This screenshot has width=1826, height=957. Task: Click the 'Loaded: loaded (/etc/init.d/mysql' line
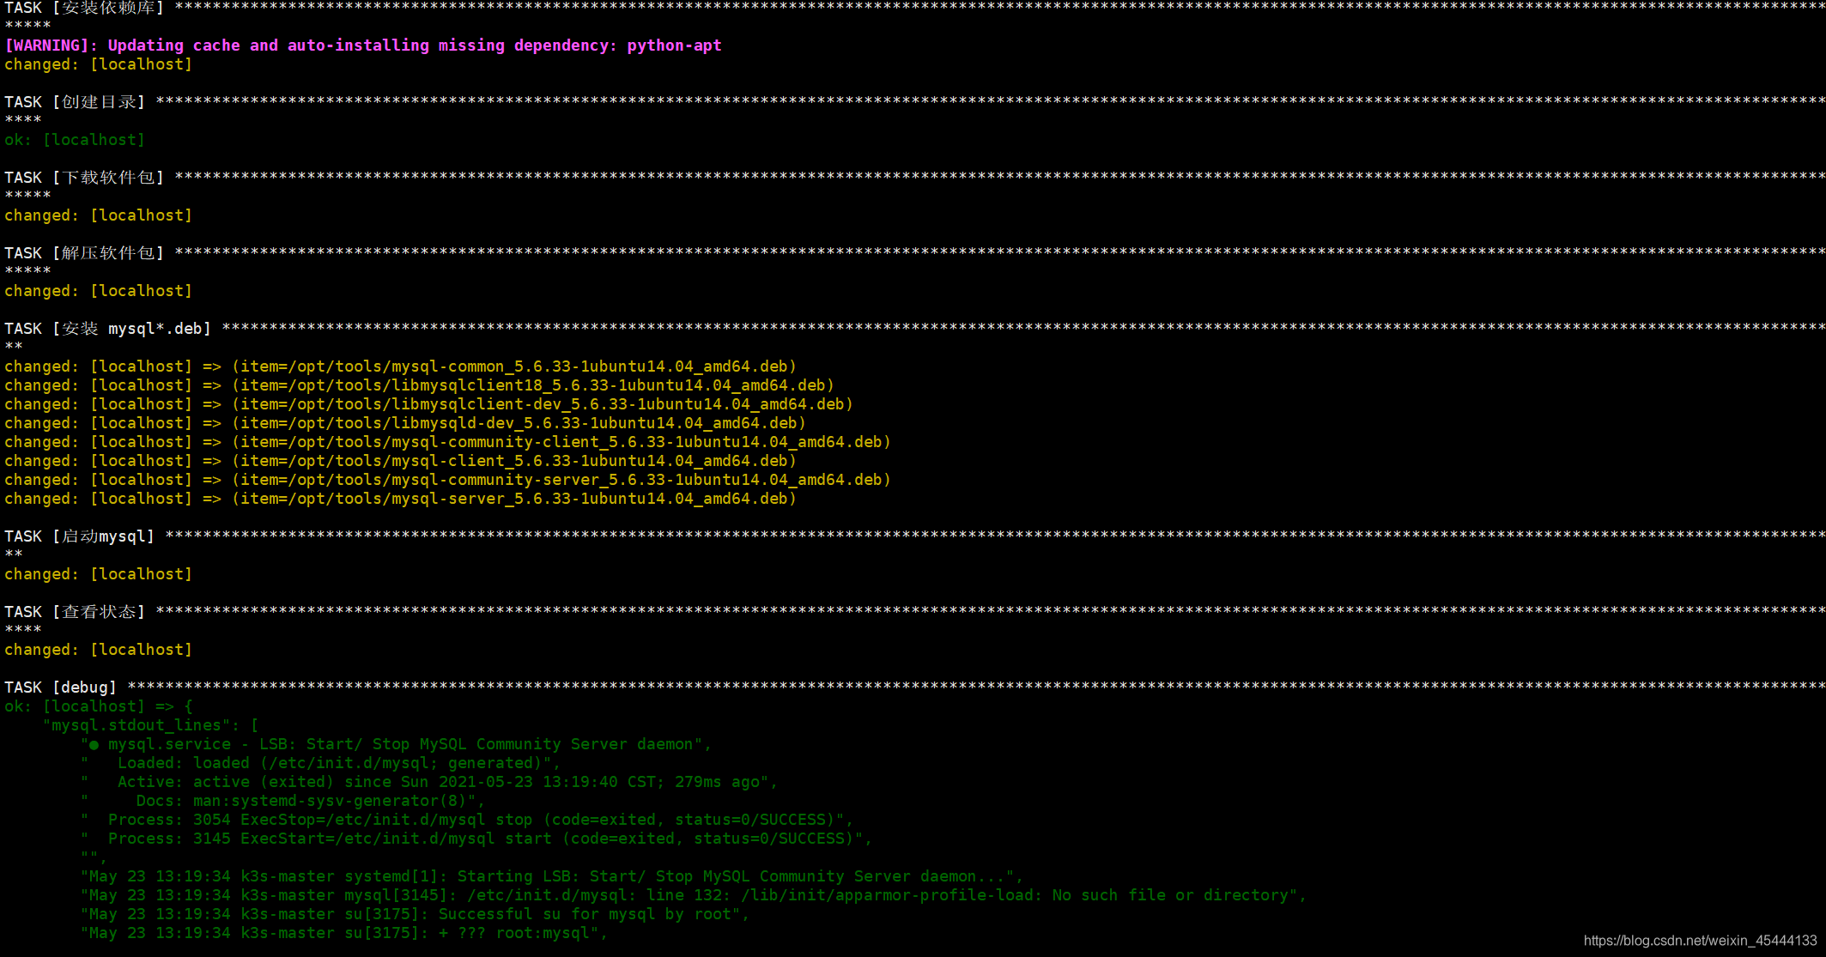(320, 763)
